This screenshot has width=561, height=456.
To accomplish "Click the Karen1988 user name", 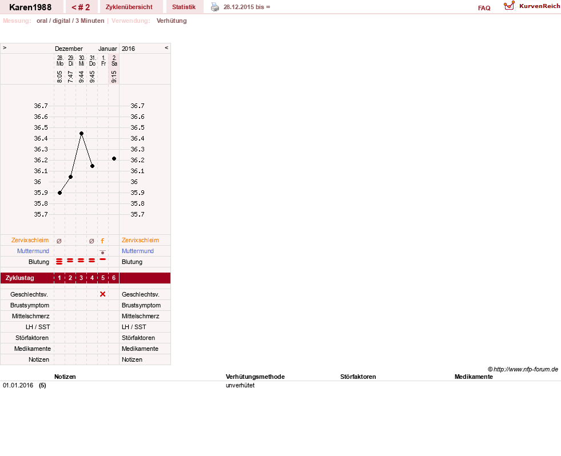I will tap(30, 7).
